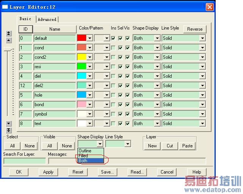
Task: Toggle Sel checkbox for cond2 layer
Action: pyautogui.click(x=120, y=57)
